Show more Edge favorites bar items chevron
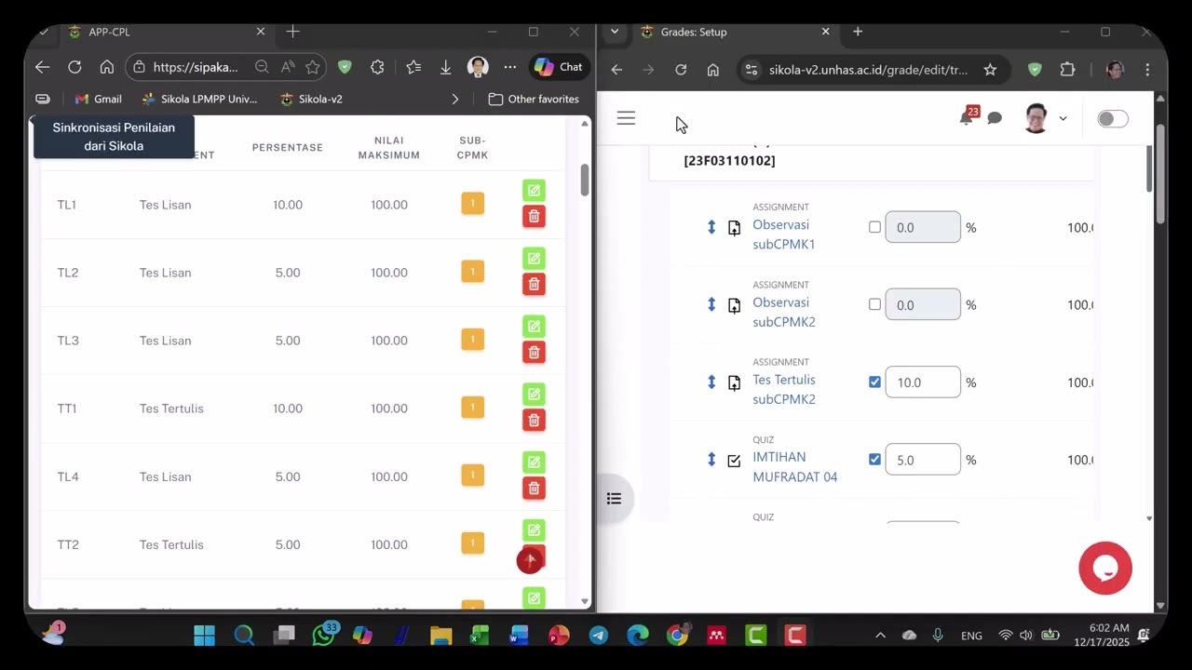The width and height of the screenshot is (1192, 670). tap(454, 99)
